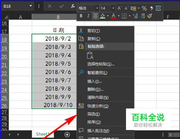Apply percent style format
Screen dimensions: 180x139
[x=144, y=8]
